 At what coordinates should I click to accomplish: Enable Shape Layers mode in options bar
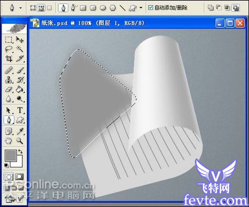(33, 8)
